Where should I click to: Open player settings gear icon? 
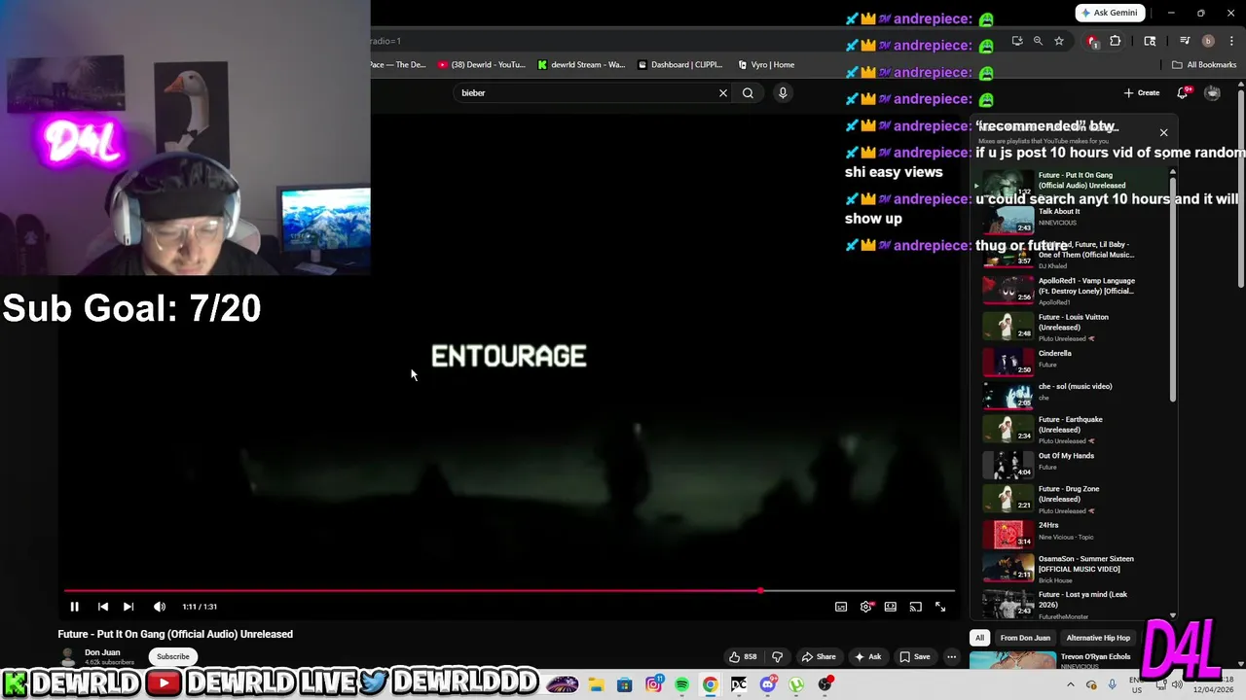coord(866,607)
